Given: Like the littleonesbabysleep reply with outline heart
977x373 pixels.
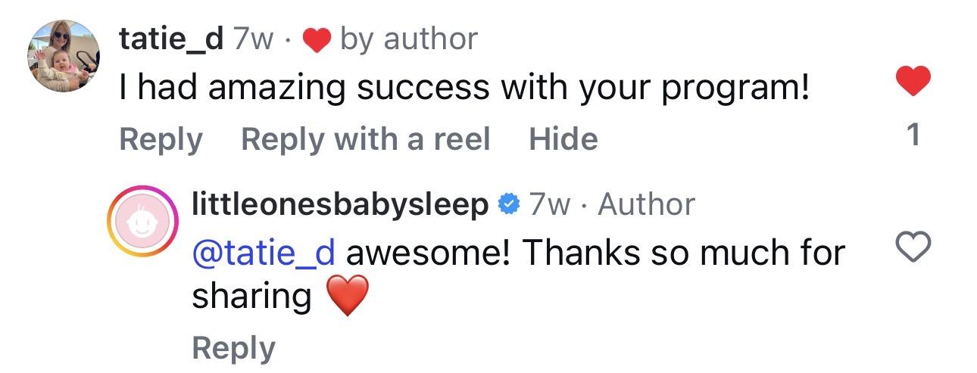Looking at the screenshot, I should click(x=913, y=248).
